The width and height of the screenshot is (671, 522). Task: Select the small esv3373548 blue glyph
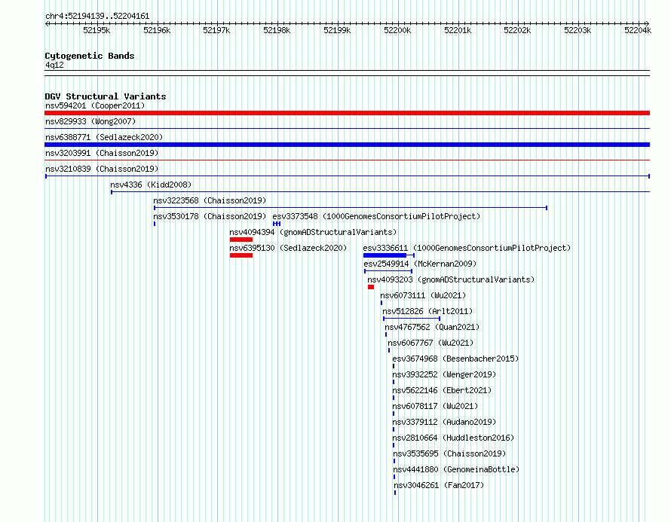[x=277, y=224]
